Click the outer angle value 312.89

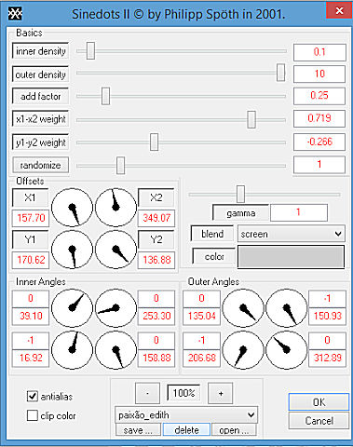(x=327, y=358)
